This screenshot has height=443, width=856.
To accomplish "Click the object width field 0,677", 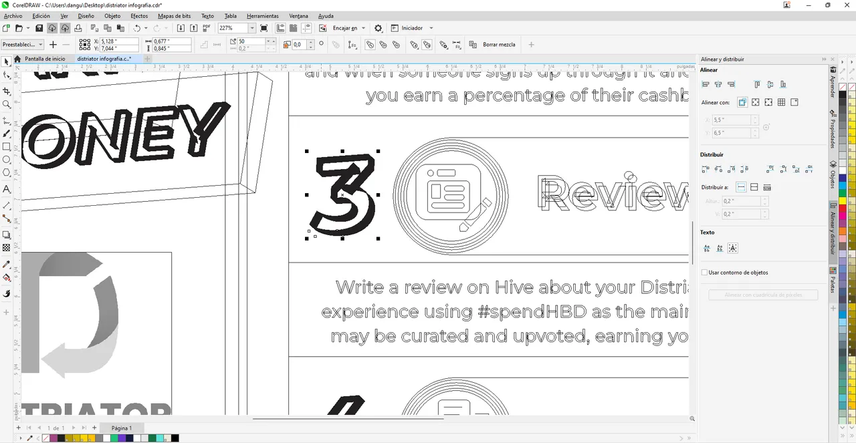I will point(172,41).
